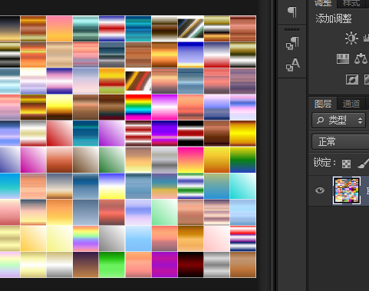Select the 图层 tab
Image resolution: width=369 pixels, height=291 pixels.
click(x=323, y=104)
